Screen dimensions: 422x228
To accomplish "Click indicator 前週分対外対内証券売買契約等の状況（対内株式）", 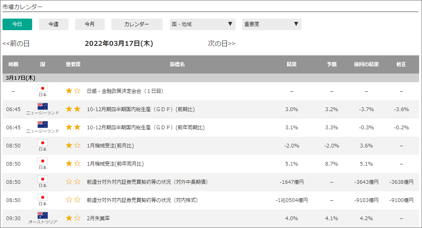I will coord(142,200).
